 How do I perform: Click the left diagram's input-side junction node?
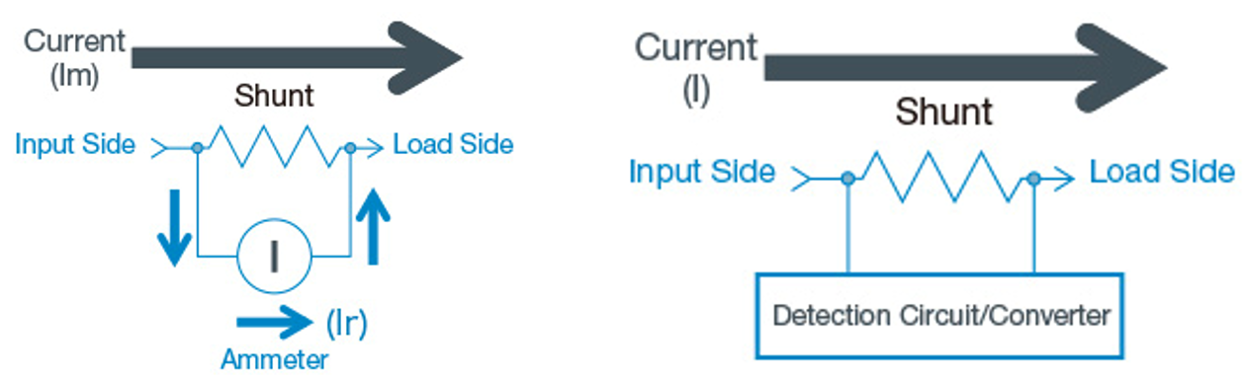pos(198,148)
